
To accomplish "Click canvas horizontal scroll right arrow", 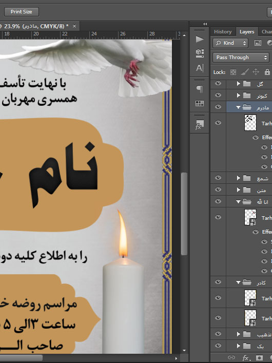I will point(177,358).
